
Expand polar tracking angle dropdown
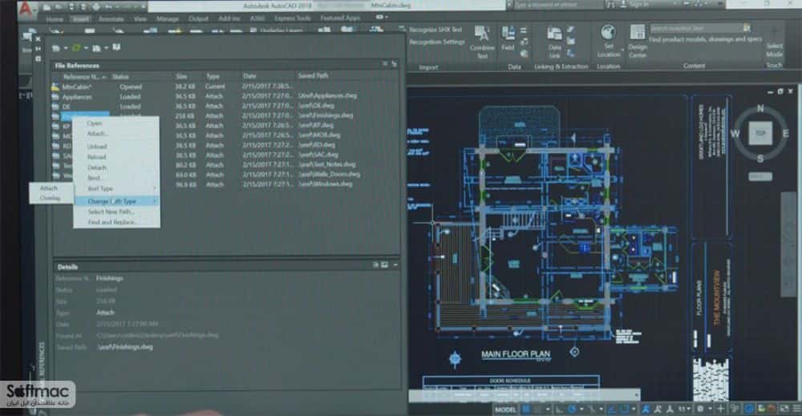tap(581, 410)
